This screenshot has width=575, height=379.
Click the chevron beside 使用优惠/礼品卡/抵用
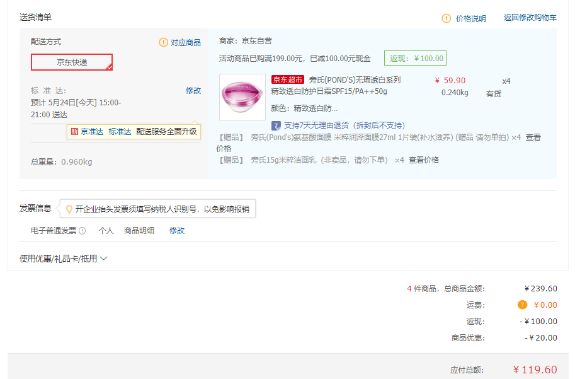pos(104,259)
